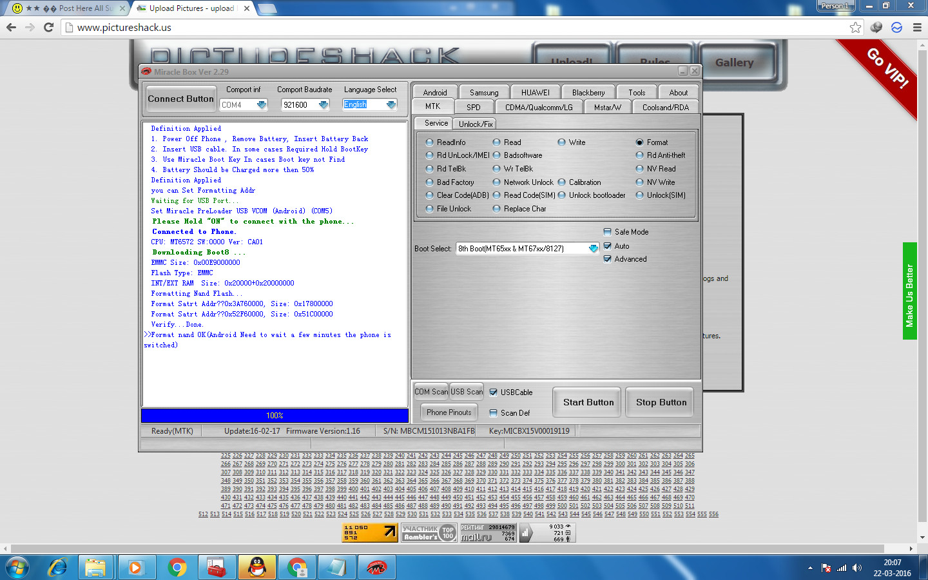Click the USB Scan button
The image size is (928, 580).
467,392
